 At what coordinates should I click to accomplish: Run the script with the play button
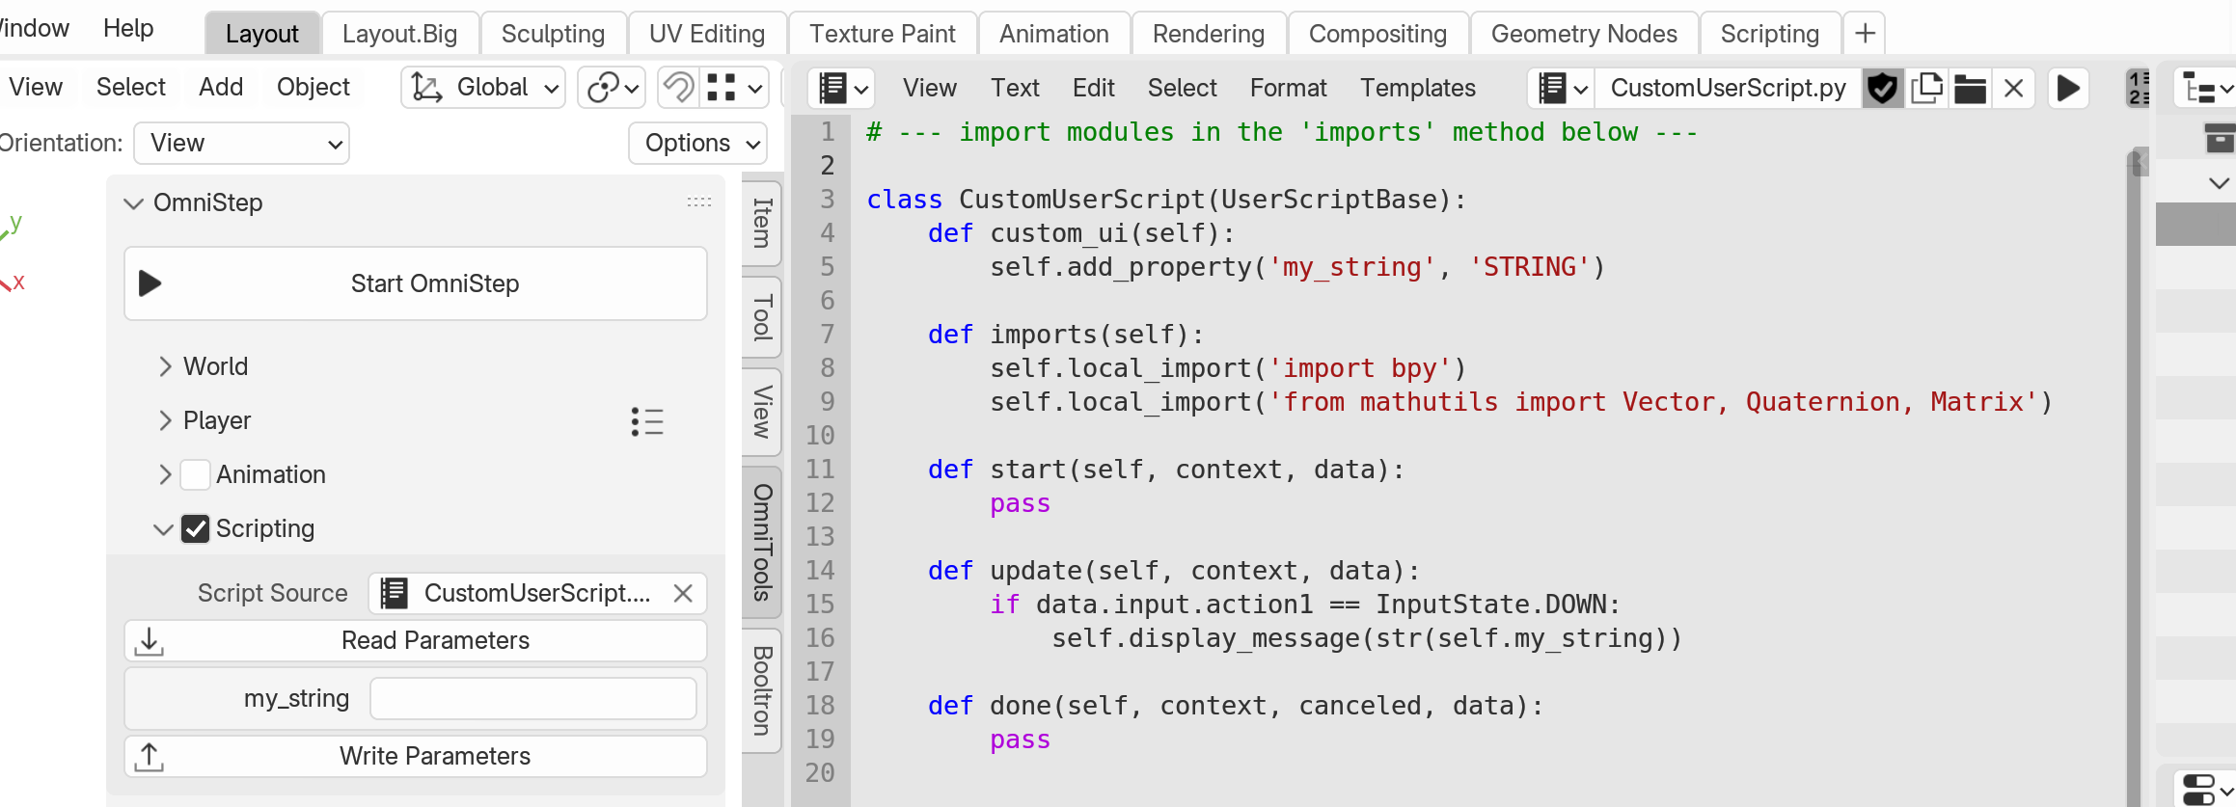(x=2068, y=89)
